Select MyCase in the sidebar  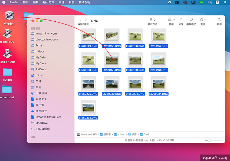click(x=38, y=63)
